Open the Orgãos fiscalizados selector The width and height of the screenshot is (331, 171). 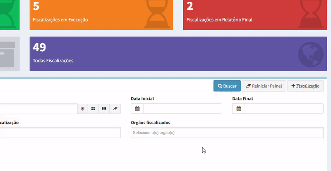pos(227,133)
